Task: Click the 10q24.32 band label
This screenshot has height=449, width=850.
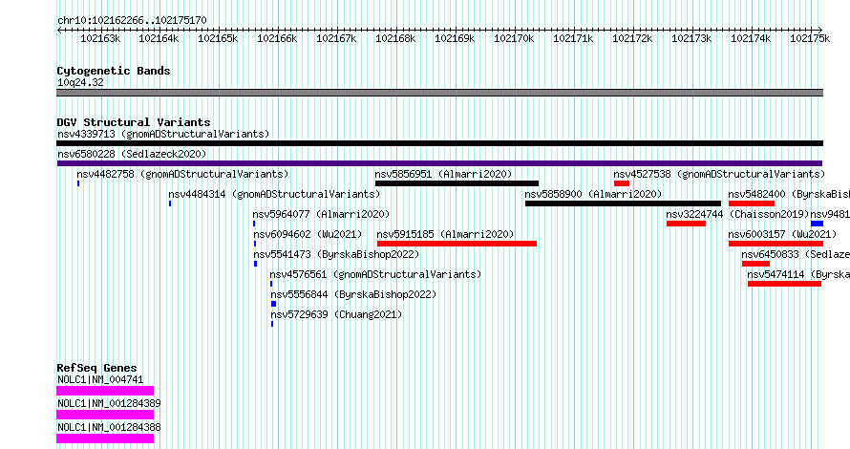Action: point(80,82)
